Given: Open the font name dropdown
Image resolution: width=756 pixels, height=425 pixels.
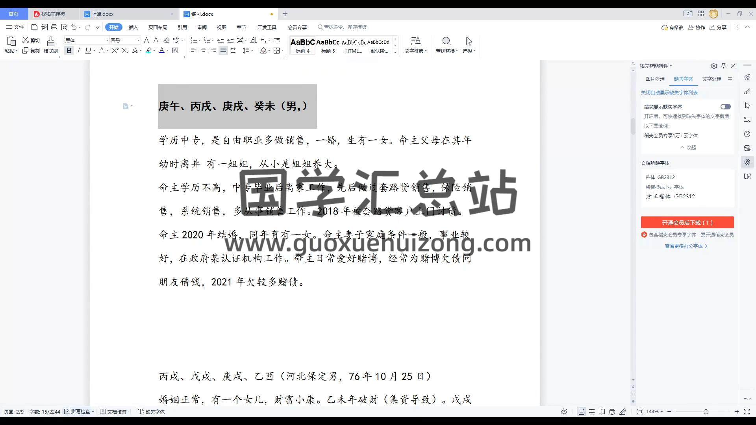Looking at the screenshot, I should point(107,40).
